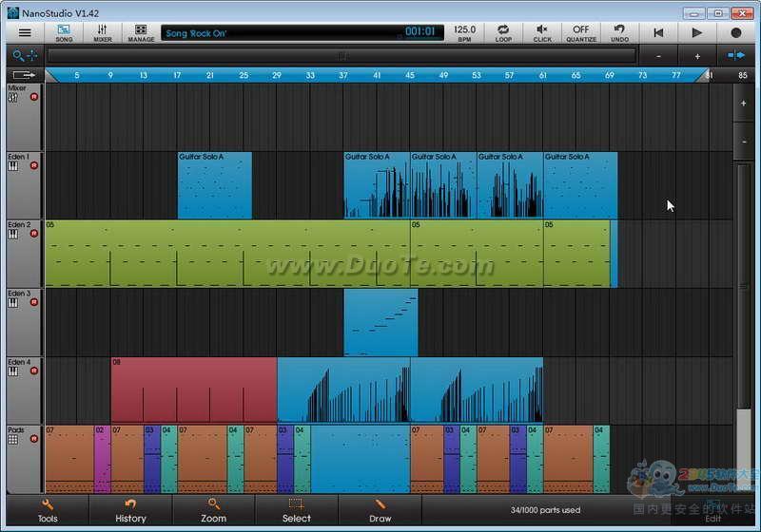Open the Eden 2 keyboard icon
Image resolution: width=761 pixels, height=532 pixels.
click(x=13, y=234)
